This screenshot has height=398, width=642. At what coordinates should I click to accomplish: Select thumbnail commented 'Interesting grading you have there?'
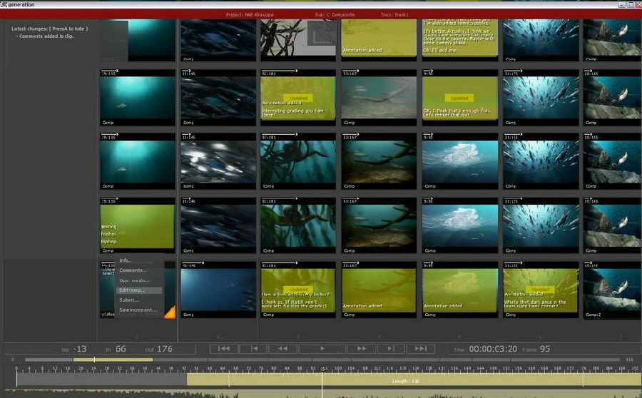(x=298, y=98)
